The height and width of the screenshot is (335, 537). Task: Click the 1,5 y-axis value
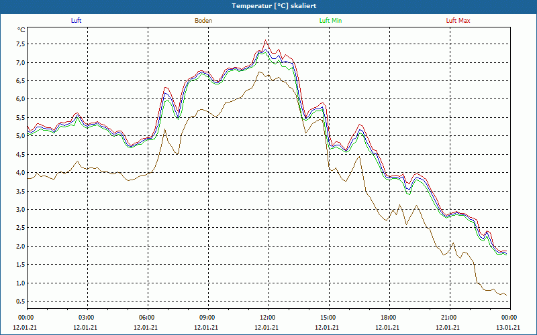pyautogui.click(x=21, y=265)
